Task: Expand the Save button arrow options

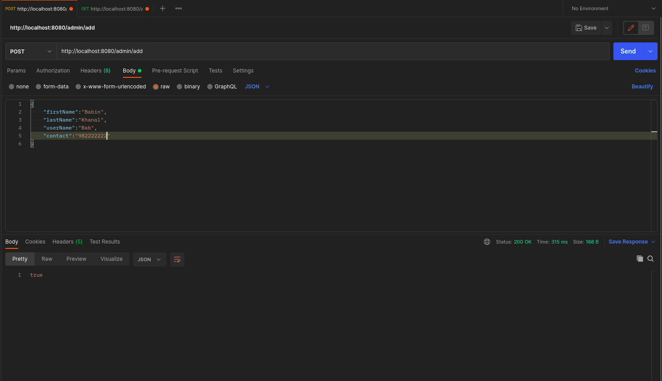Action: (607, 28)
